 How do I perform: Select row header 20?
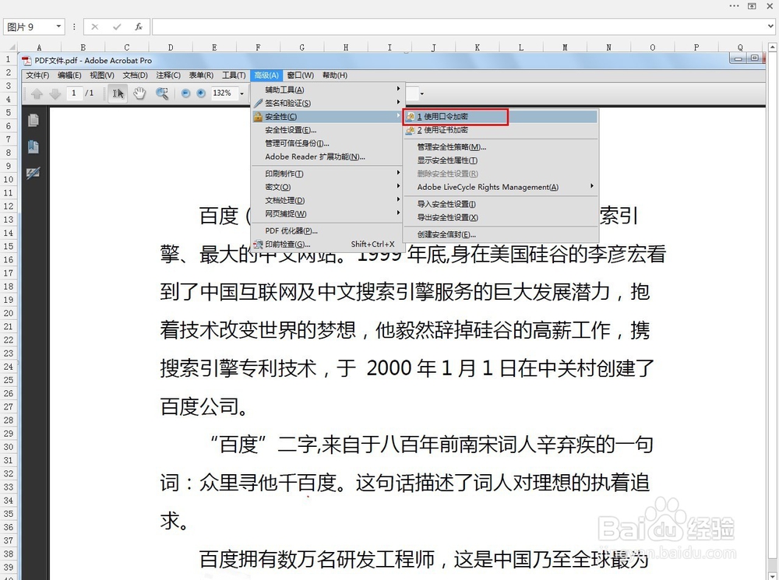[x=9, y=313]
